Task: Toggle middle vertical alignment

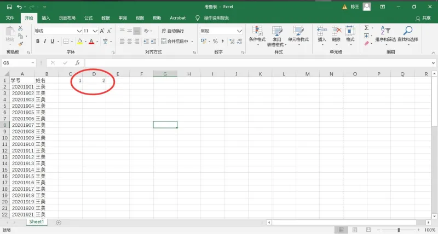Action: point(129,31)
